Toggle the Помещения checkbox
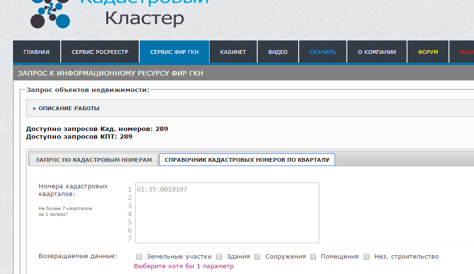The height and width of the screenshot is (274, 474). pyautogui.click(x=313, y=257)
